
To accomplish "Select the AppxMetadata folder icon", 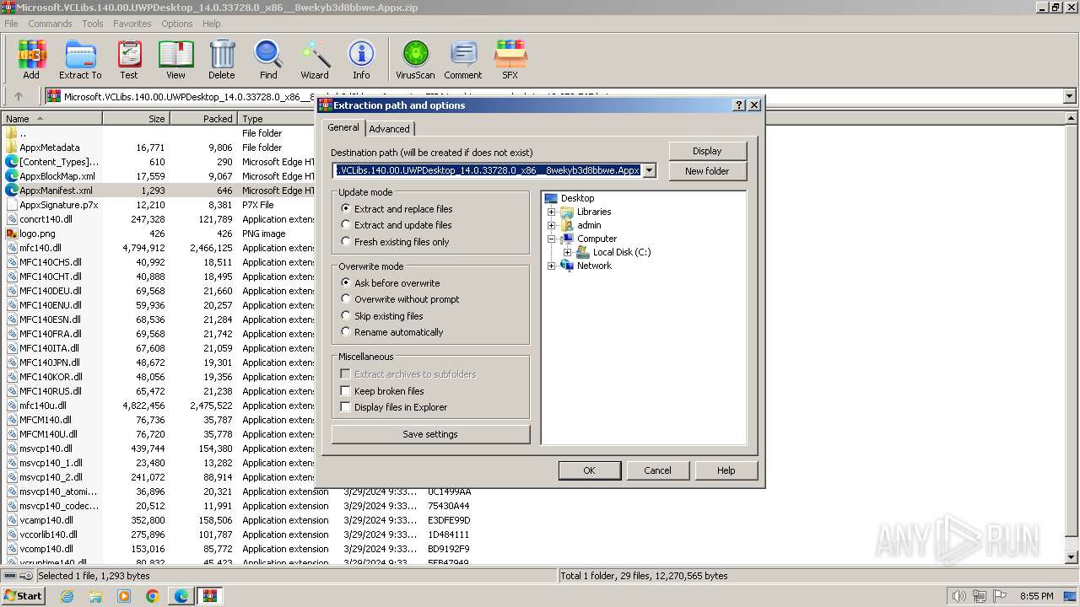I will point(12,148).
